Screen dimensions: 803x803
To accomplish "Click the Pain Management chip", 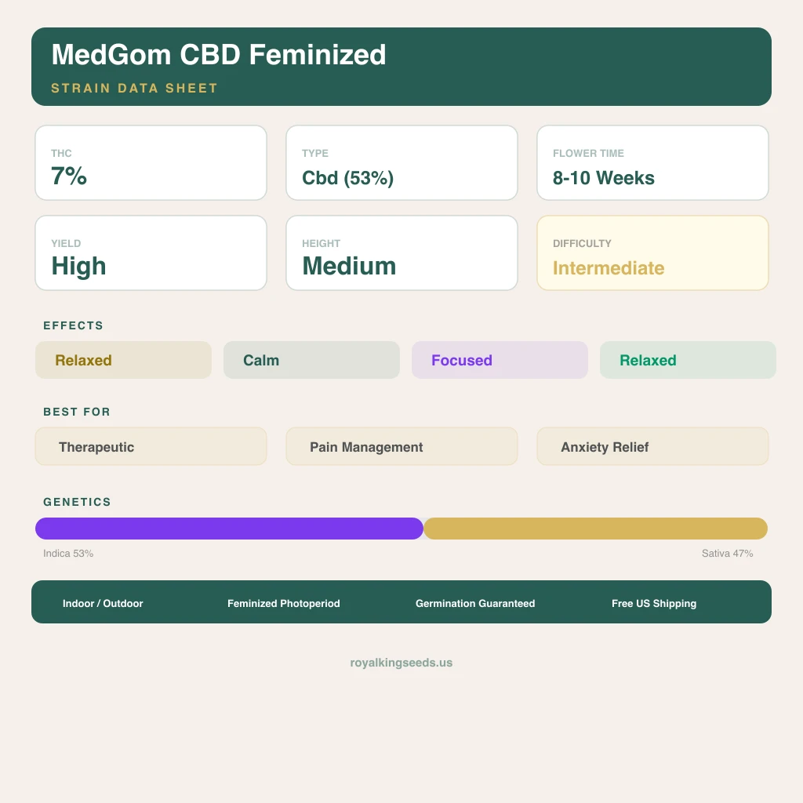I will point(401,446).
